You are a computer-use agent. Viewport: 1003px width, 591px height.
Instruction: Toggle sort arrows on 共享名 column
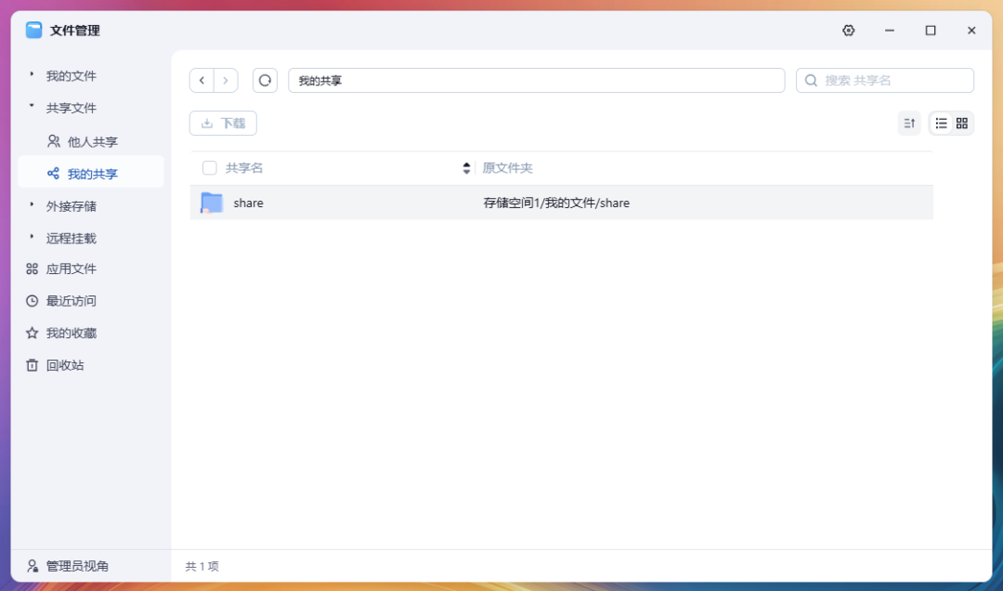[466, 168]
